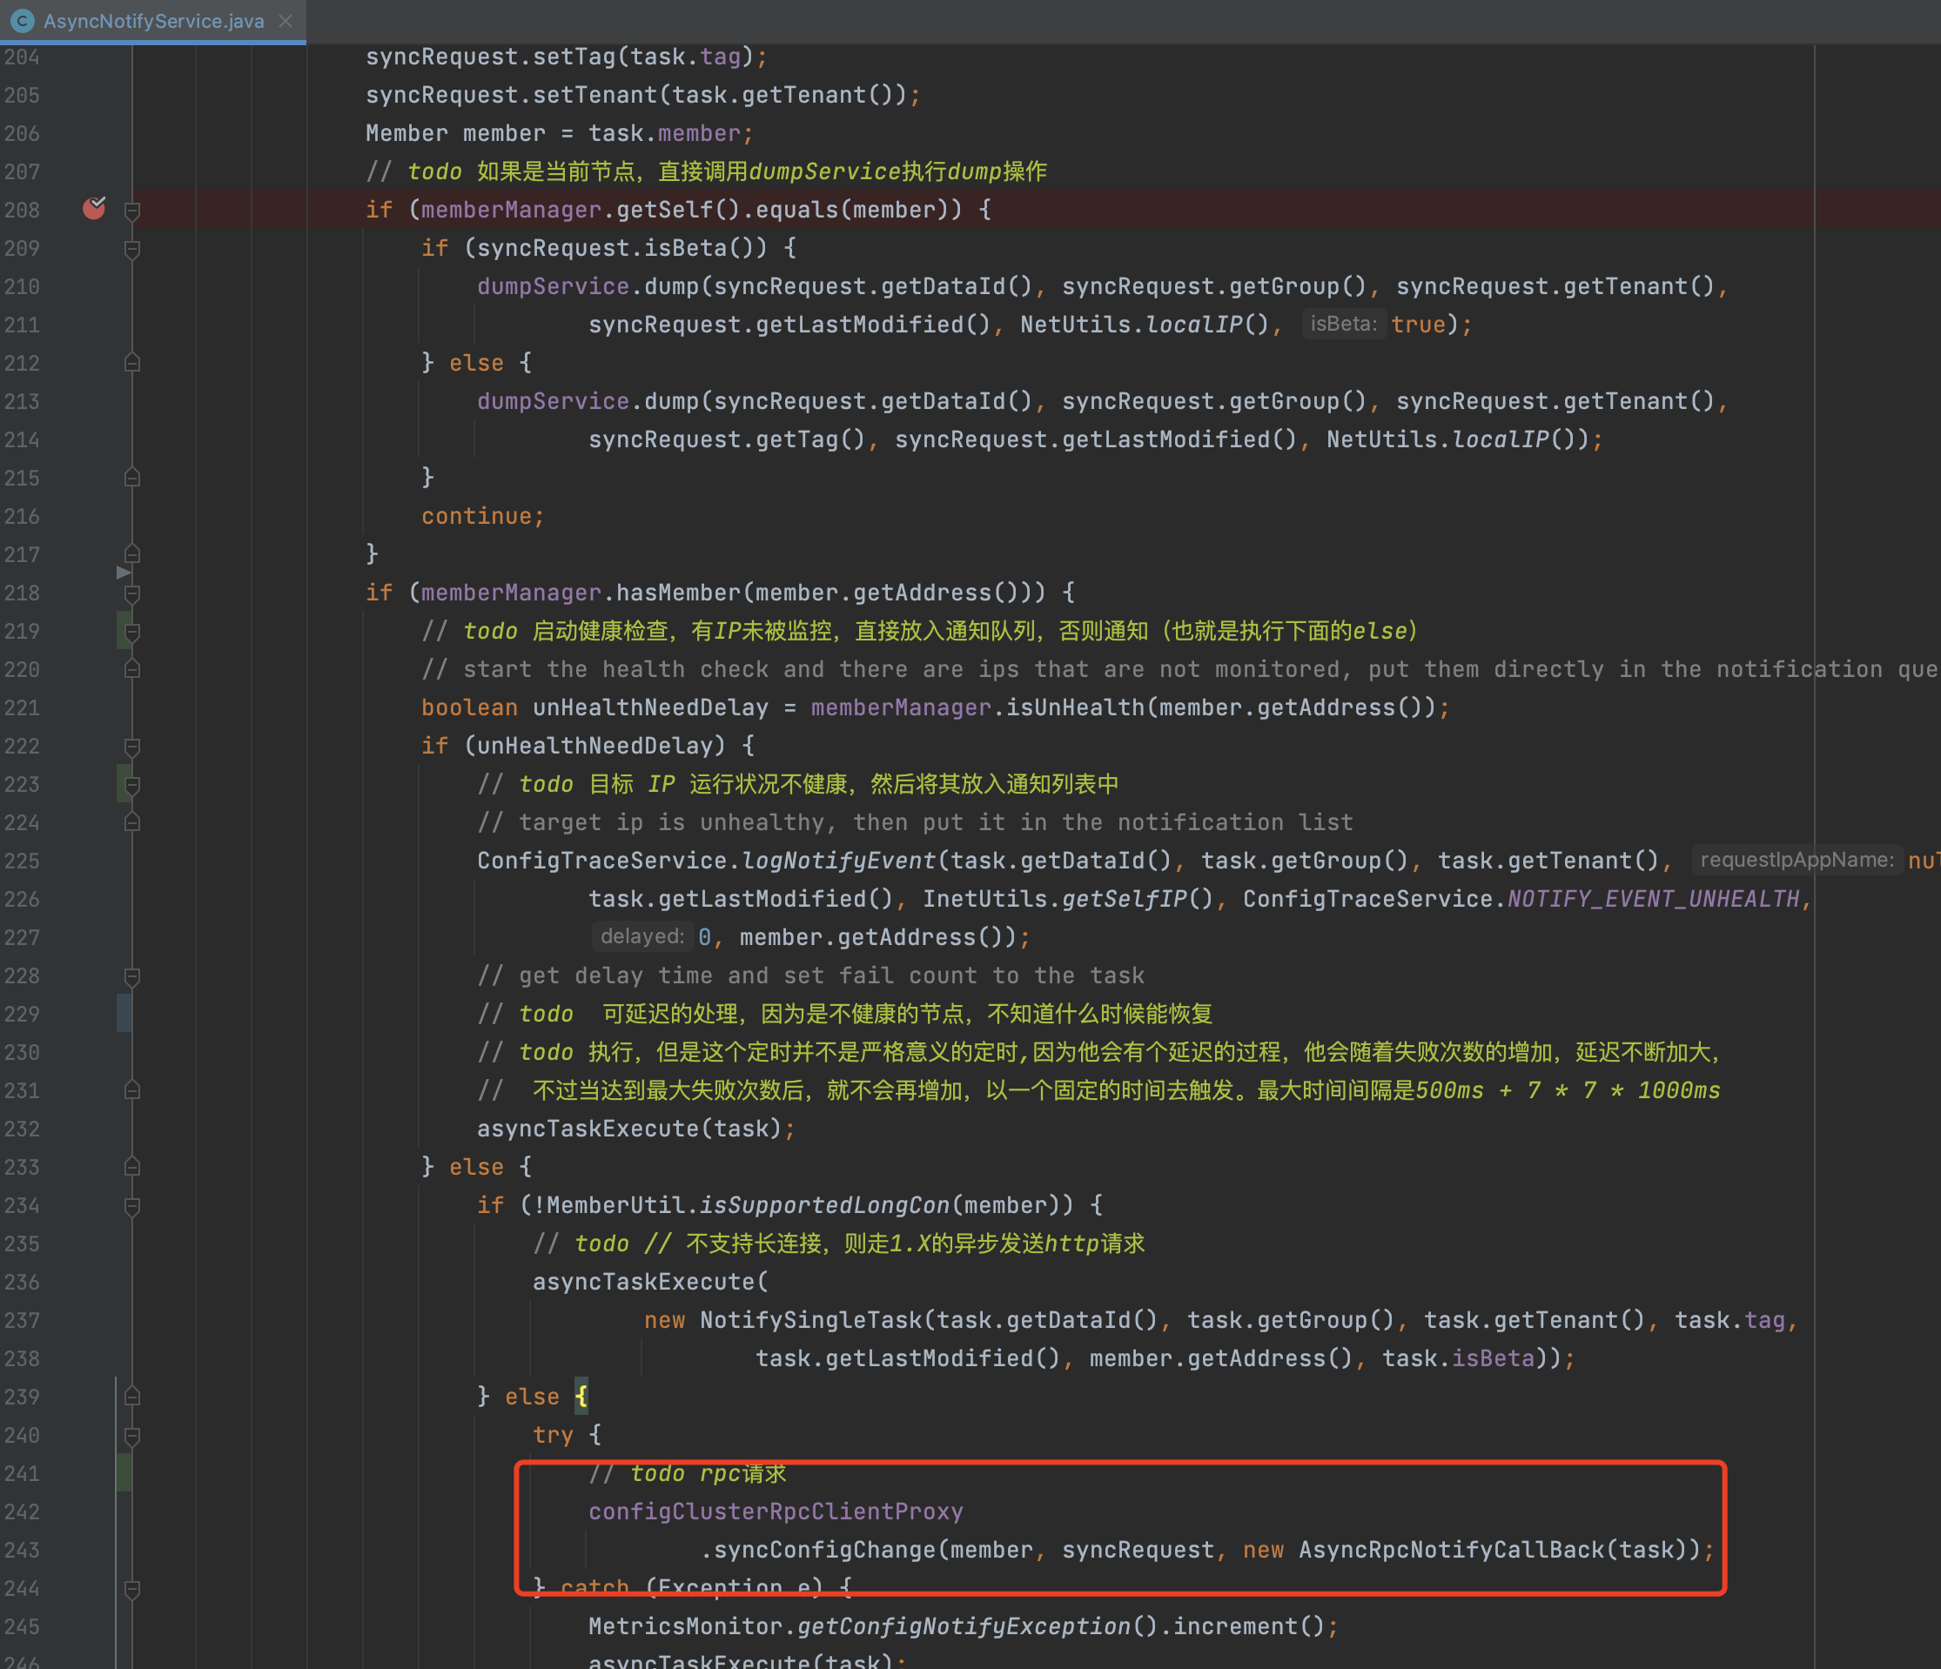Click 'task.isBeta' on line 238

point(1459,1358)
